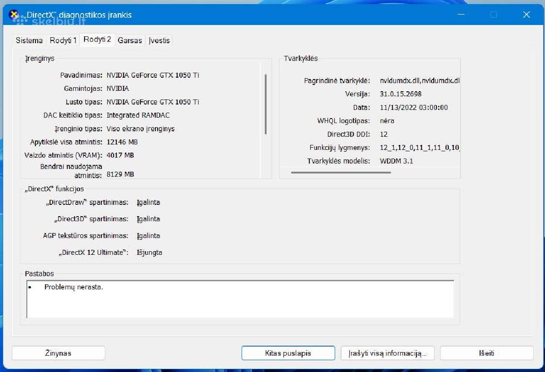Click Problemų nerasta note
The image size is (545, 372).
pos(74,287)
